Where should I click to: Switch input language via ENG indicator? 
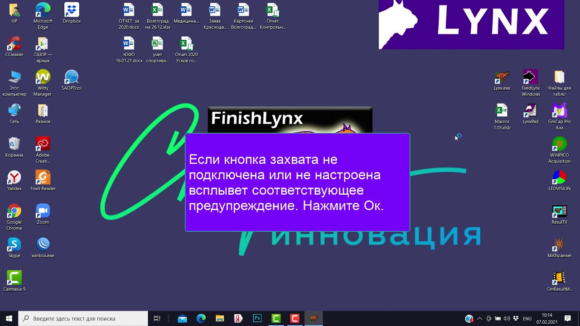click(527, 318)
